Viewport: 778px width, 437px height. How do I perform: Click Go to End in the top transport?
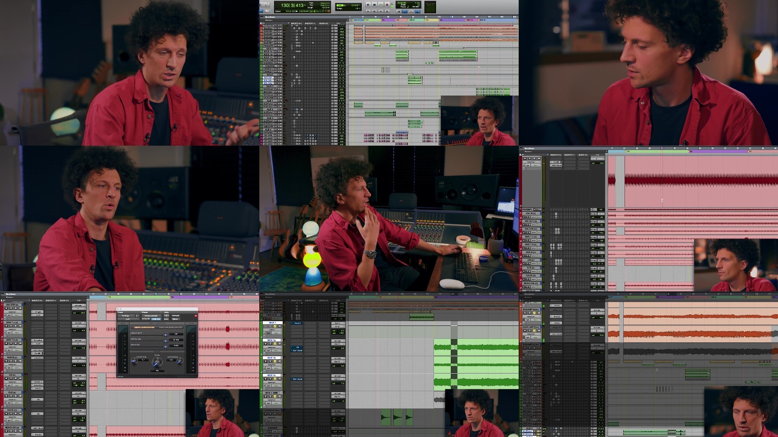pyautogui.click(x=387, y=11)
